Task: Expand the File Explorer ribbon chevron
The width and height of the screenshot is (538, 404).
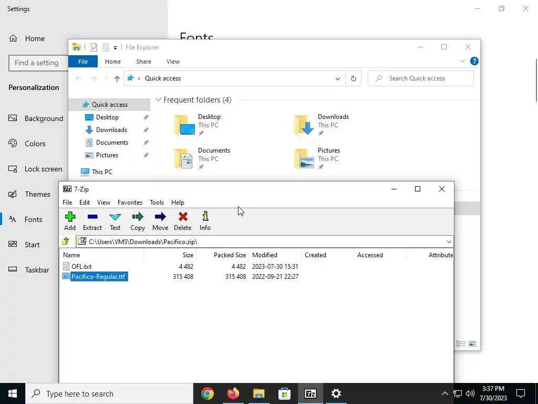Action: click(x=462, y=61)
